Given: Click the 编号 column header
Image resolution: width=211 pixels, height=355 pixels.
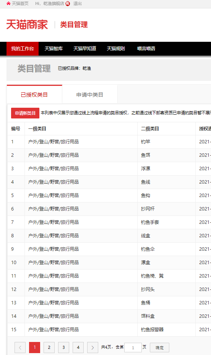Looking at the screenshot, I should 16,129.
